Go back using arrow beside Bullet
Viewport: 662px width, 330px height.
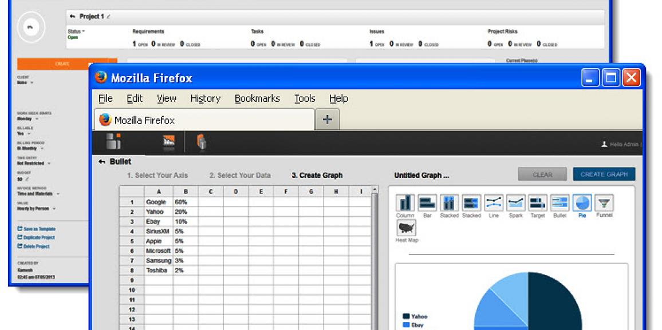(x=102, y=162)
